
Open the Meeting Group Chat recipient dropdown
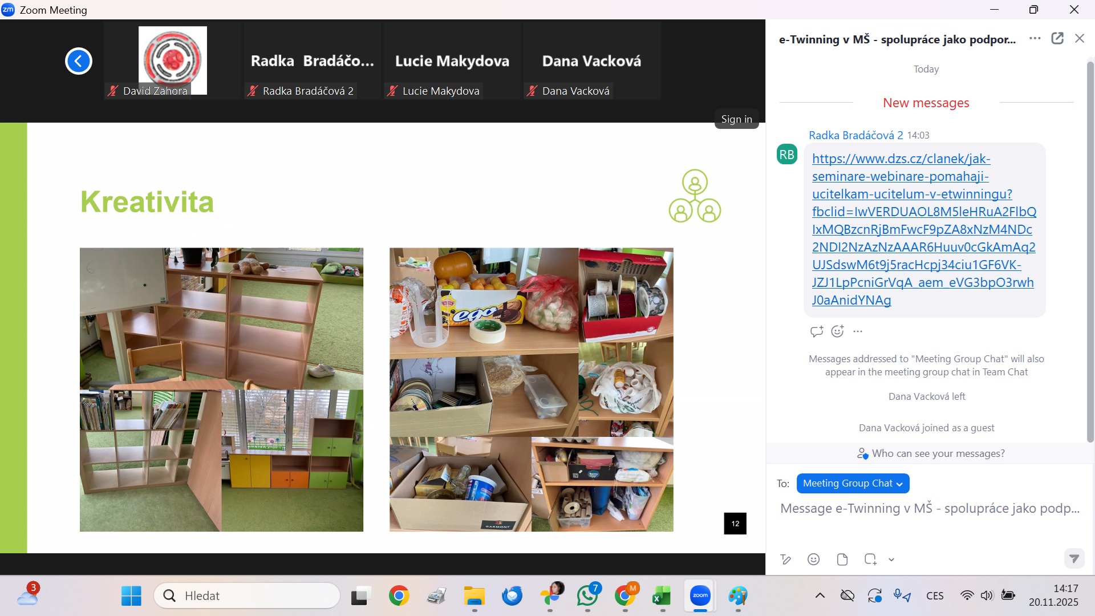853,483
